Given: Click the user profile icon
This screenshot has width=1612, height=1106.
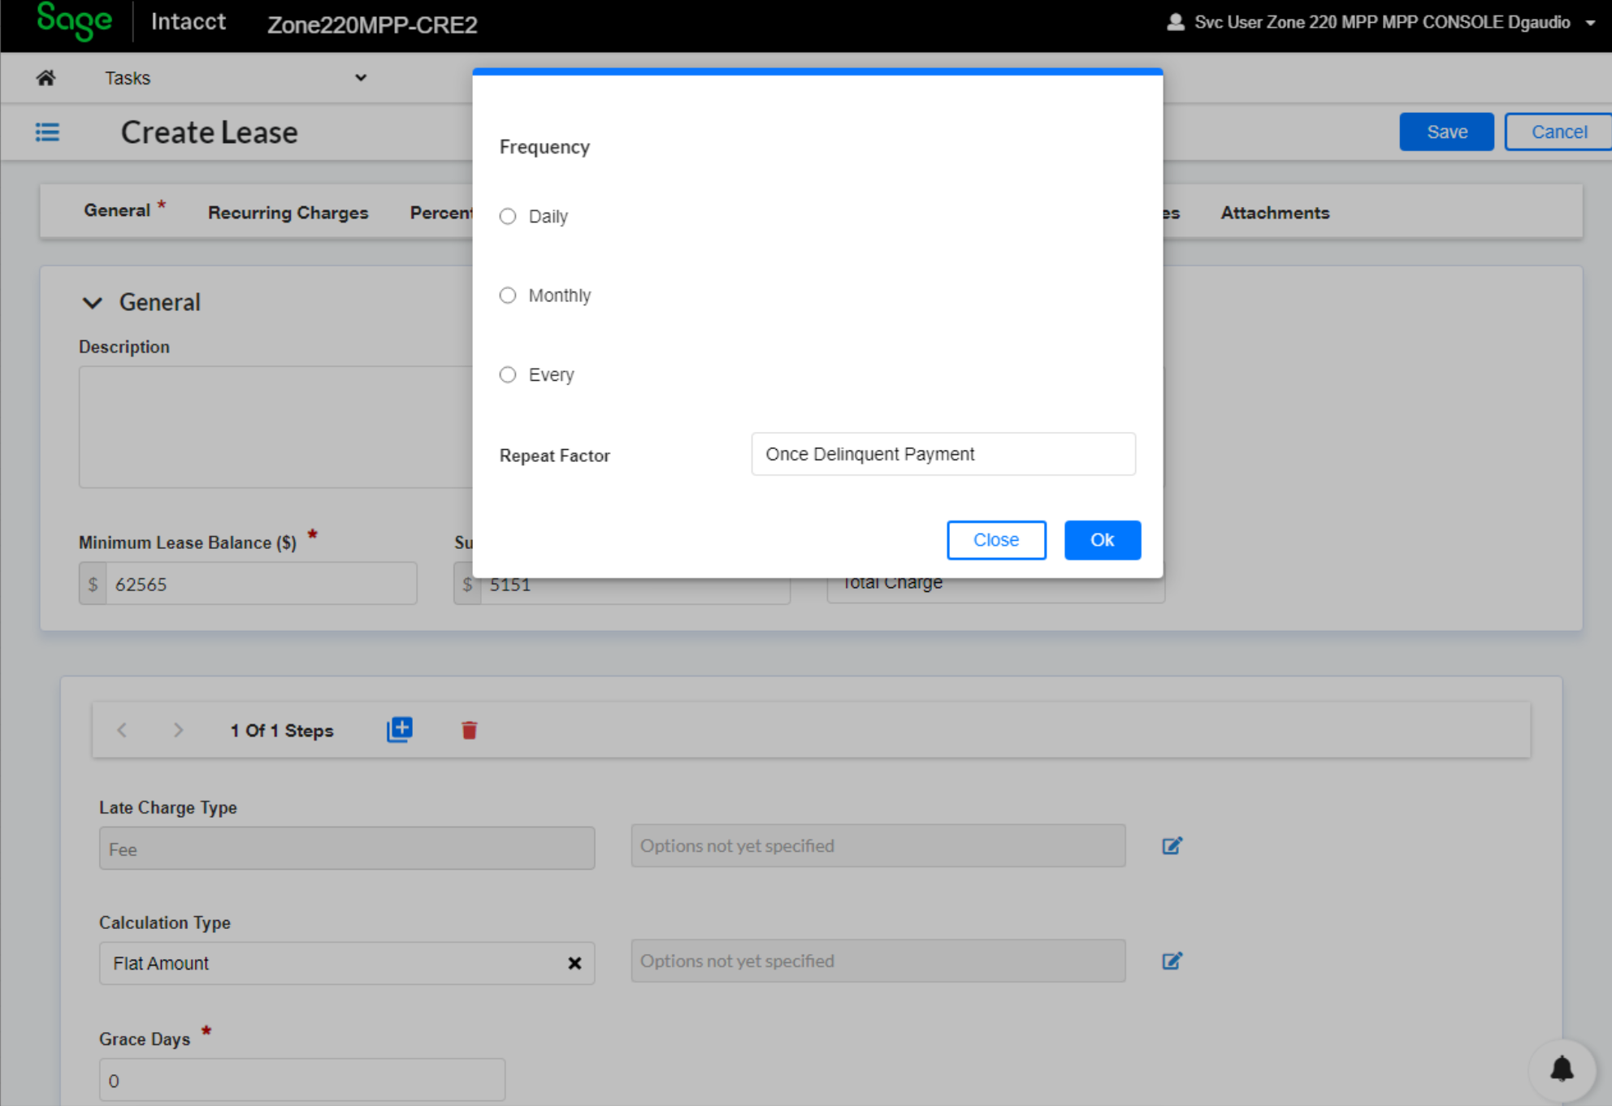Looking at the screenshot, I should click(1175, 22).
